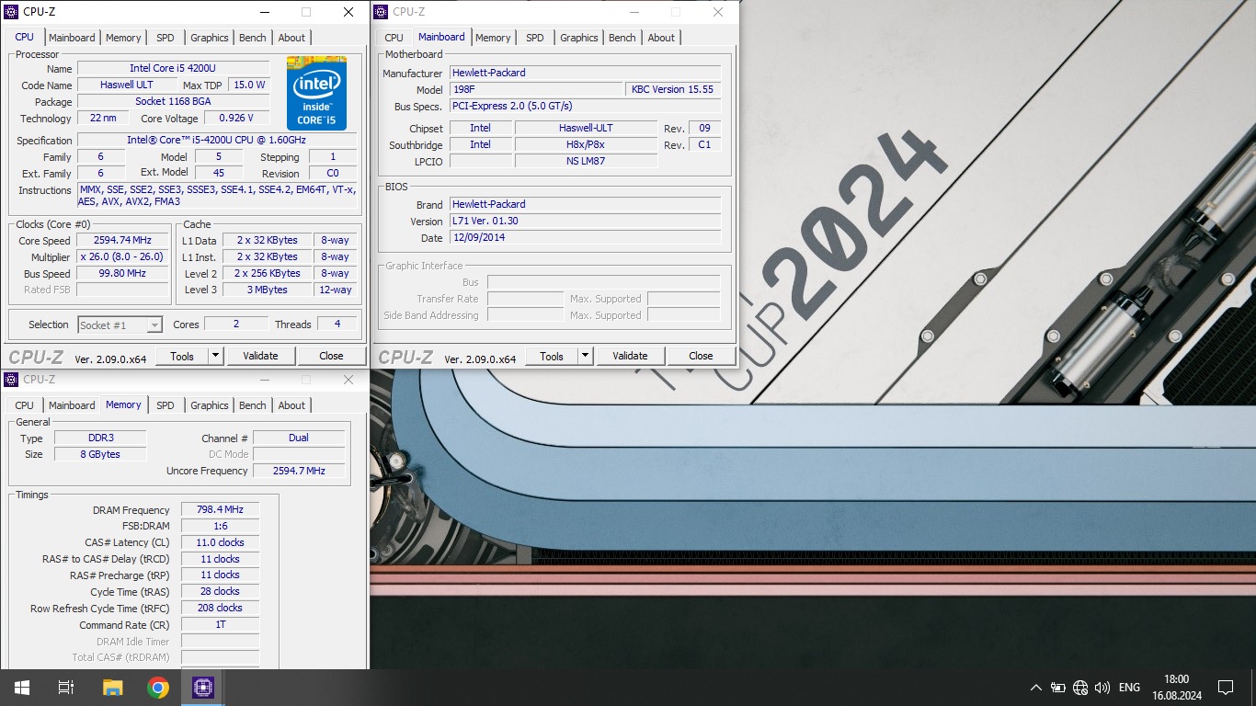Click the Level 3 cache value 3 MBytes
Screen dimensions: 1256x706
pyautogui.click(x=268, y=290)
